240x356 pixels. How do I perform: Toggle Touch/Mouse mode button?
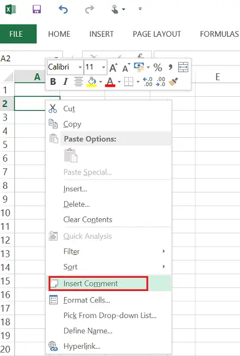[x=115, y=10]
